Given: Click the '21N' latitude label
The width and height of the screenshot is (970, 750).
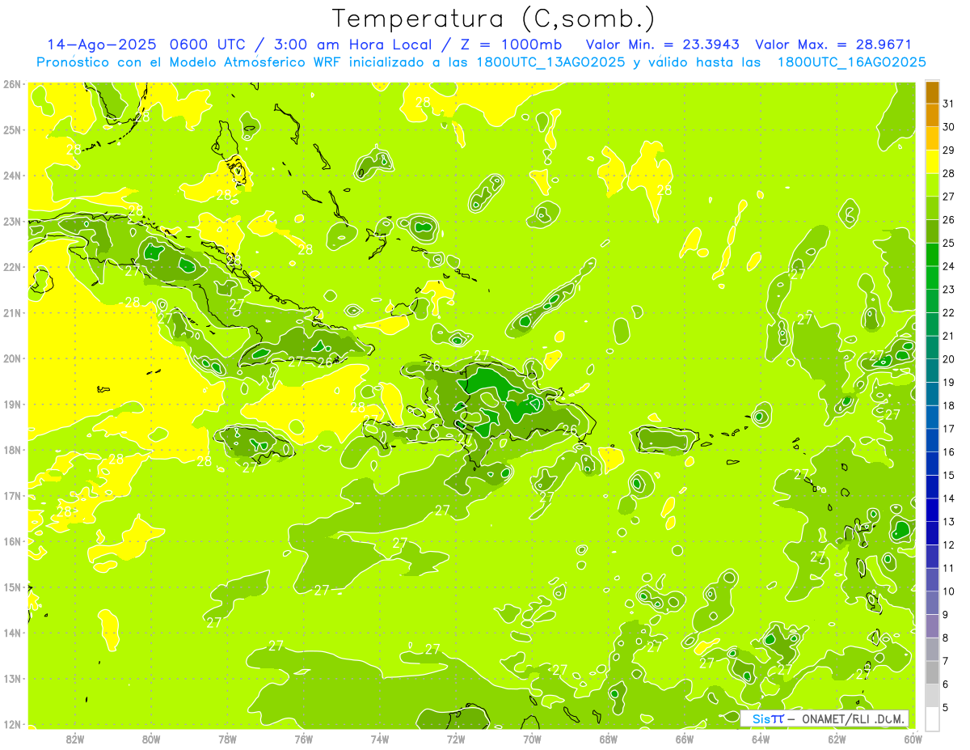Looking at the screenshot, I should point(12,312).
